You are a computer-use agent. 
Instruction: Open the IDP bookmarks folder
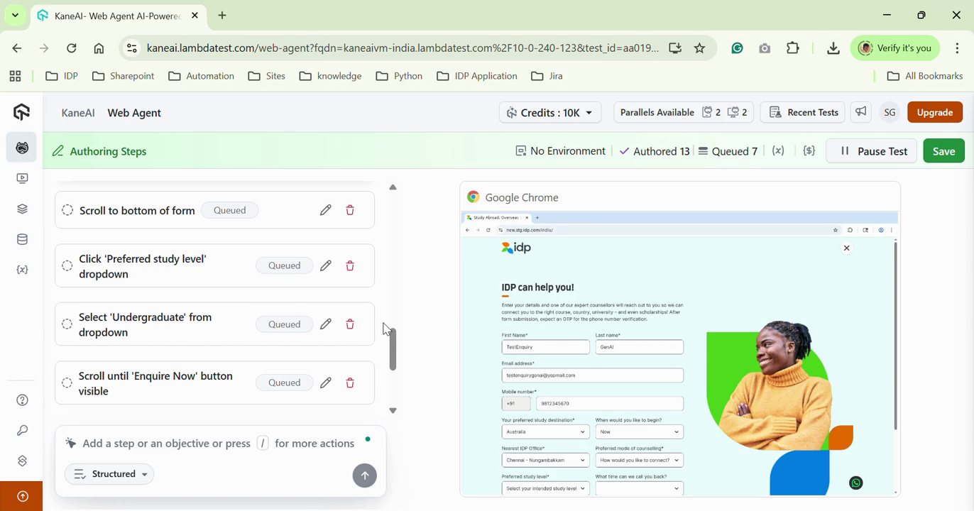click(x=62, y=76)
